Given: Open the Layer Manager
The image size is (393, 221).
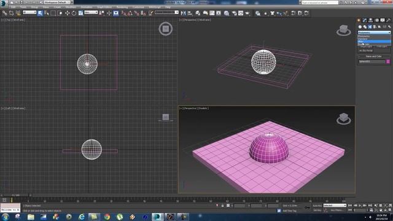Looking at the screenshot, I should [x=198, y=13].
